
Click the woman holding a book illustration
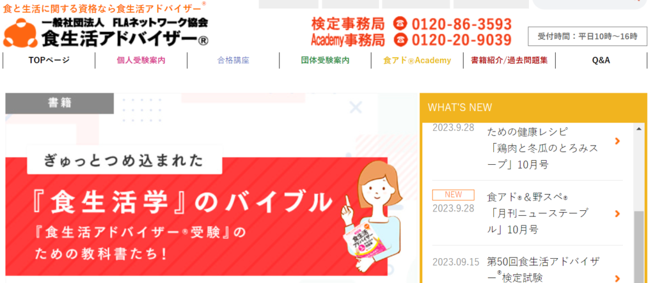coord(371,217)
